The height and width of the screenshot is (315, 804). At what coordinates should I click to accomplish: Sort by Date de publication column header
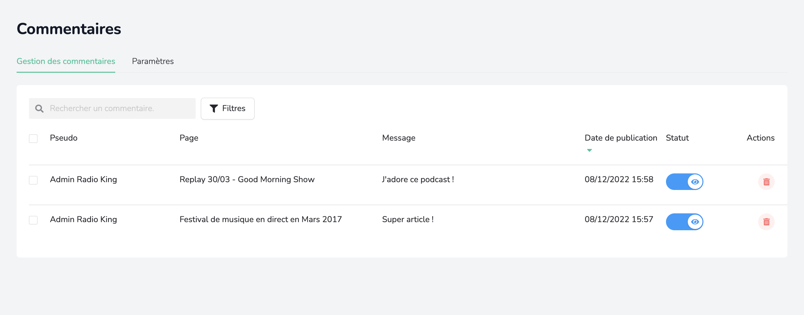click(620, 138)
